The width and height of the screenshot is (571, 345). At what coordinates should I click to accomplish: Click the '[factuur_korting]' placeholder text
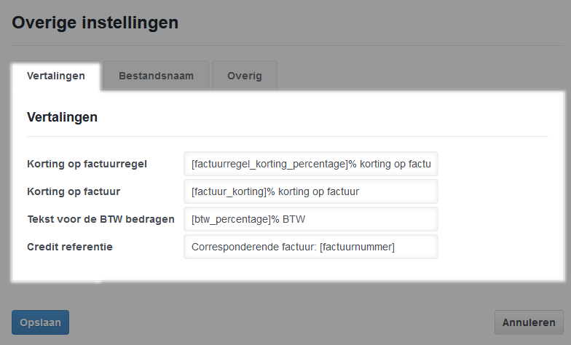[229, 191]
